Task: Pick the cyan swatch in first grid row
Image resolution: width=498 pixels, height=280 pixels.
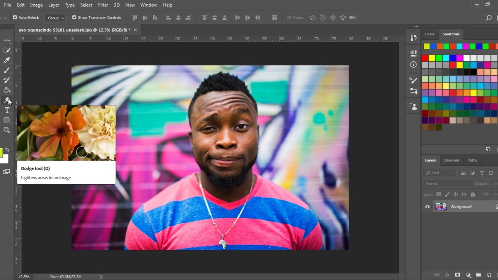Action: (x=445, y=58)
